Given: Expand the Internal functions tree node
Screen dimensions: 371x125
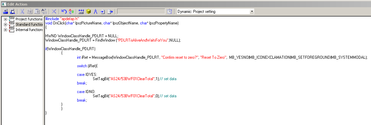Looking at the screenshot, I should coord(5,30).
